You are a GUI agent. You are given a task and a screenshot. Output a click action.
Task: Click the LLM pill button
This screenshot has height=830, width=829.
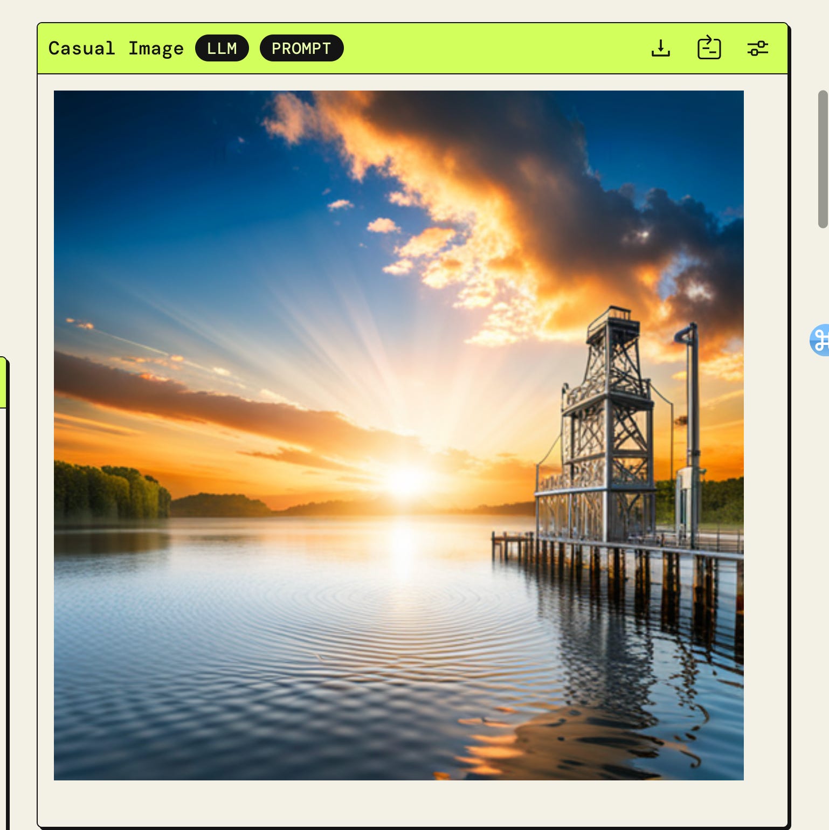(222, 49)
